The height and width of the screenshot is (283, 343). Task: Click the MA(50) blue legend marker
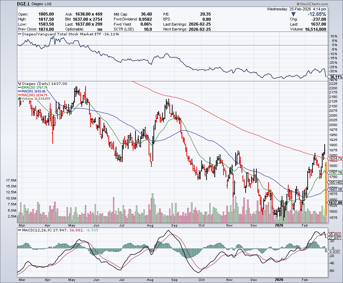pos(19,91)
